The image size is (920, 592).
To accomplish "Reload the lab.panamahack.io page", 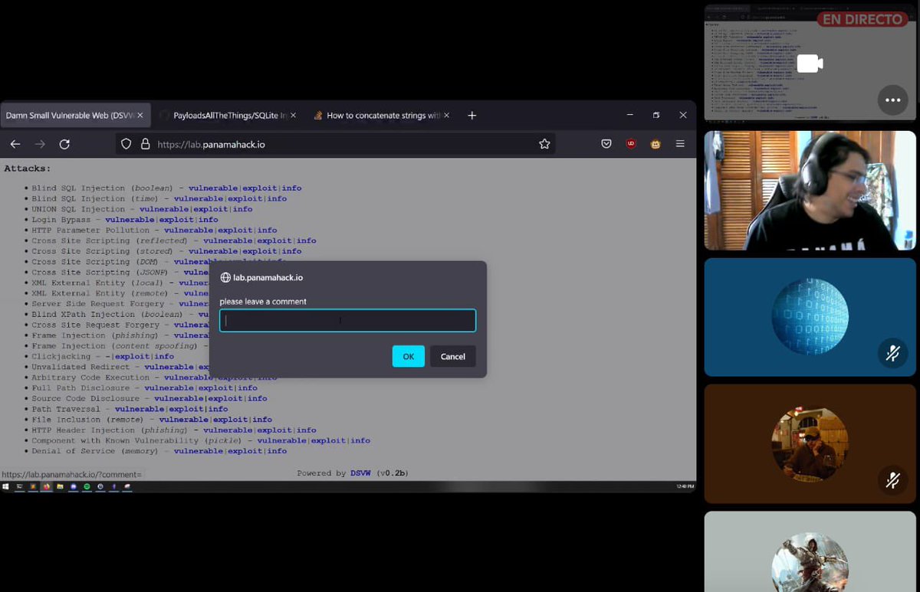I will coord(64,144).
